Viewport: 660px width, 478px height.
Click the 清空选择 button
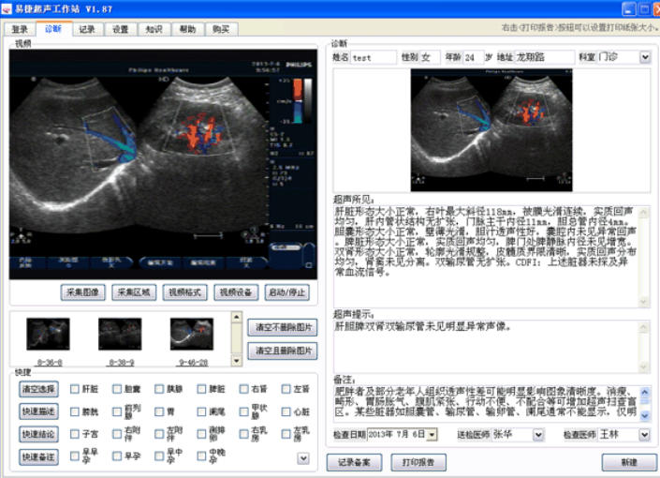point(38,389)
